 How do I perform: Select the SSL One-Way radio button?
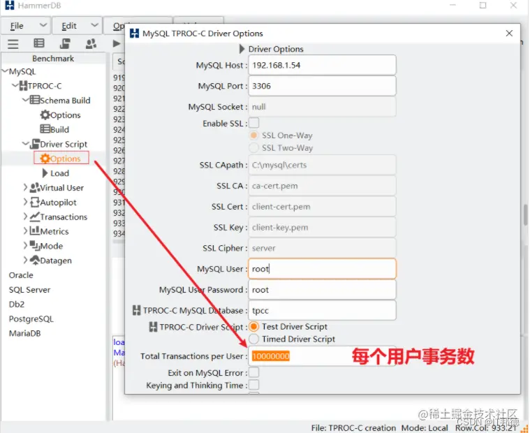(x=253, y=135)
